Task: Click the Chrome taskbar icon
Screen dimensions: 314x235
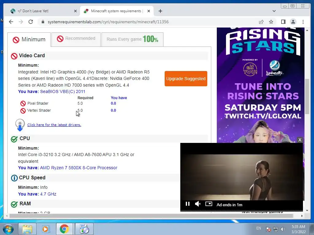Action: tap(64, 229)
